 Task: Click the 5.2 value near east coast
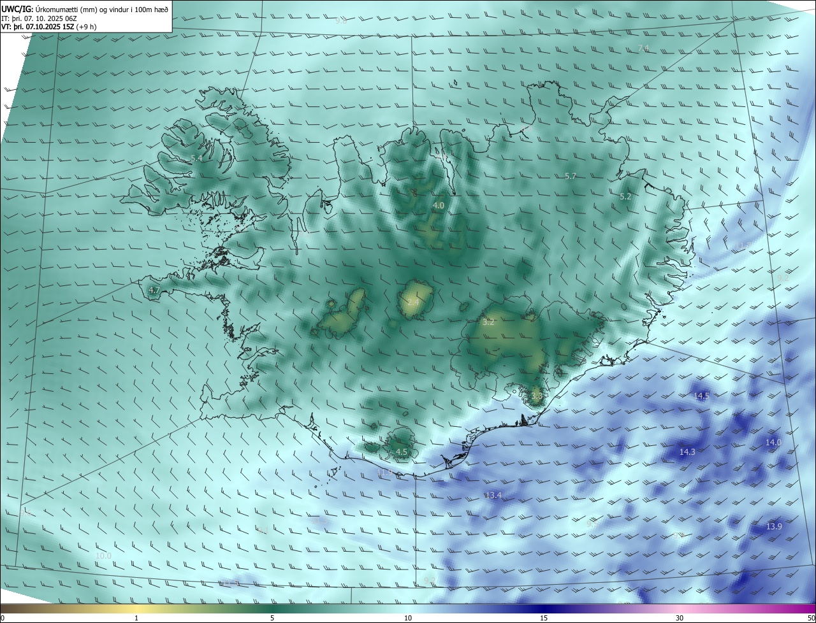[x=625, y=197]
